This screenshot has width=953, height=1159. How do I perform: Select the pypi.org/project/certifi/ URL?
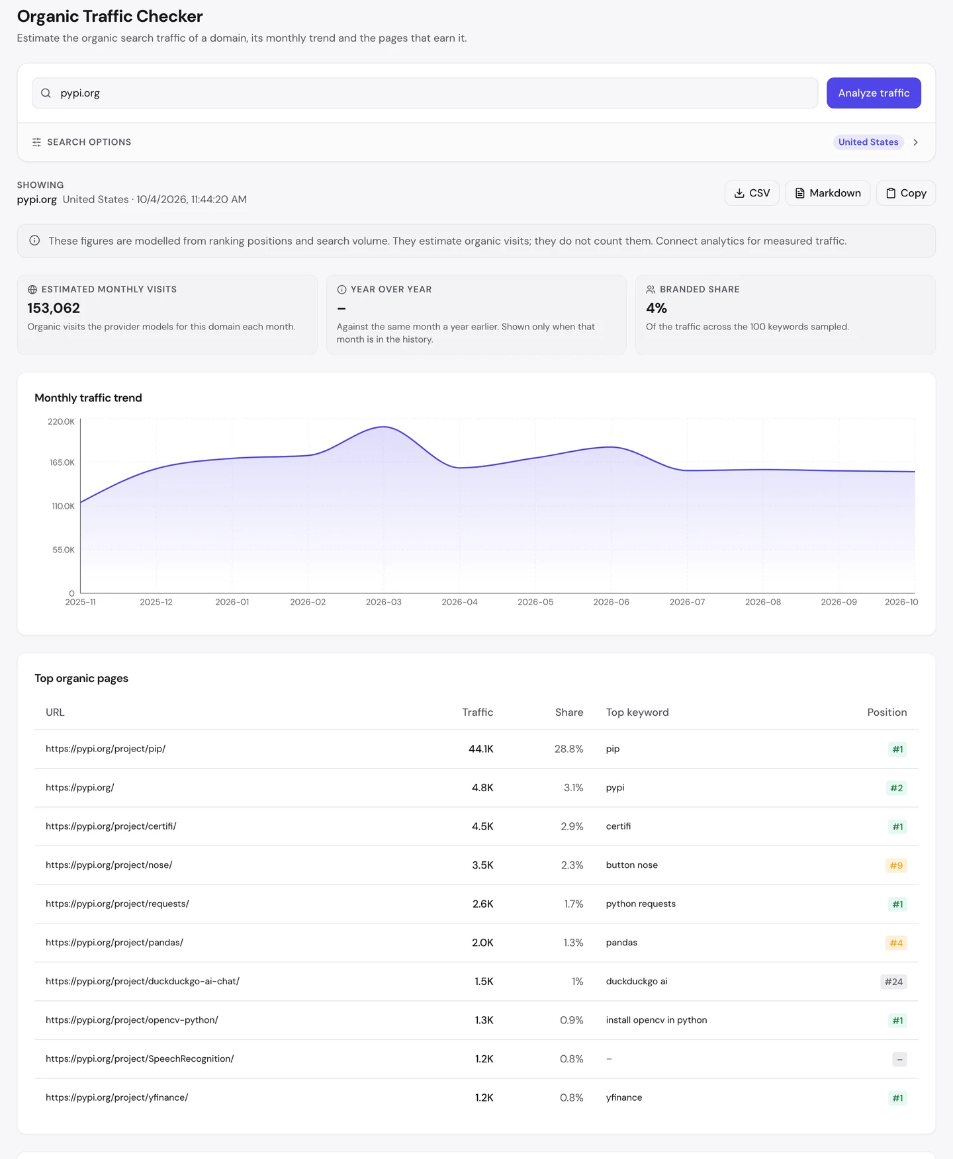point(111,826)
